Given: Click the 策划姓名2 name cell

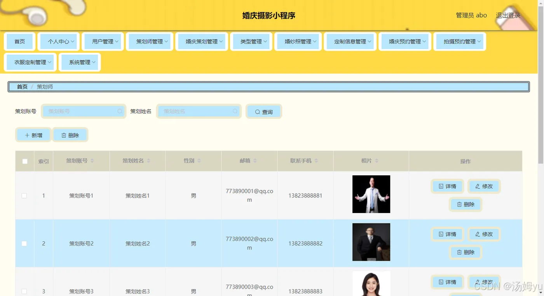Looking at the screenshot, I should 138,244.
